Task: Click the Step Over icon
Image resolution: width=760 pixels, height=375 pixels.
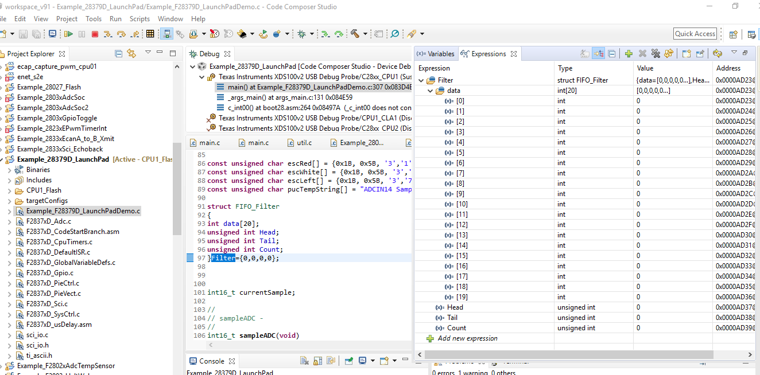Action: 121,34
